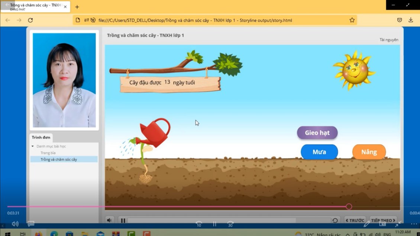Bookmark this page with star icon
420x236 pixels.
click(x=352, y=20)
